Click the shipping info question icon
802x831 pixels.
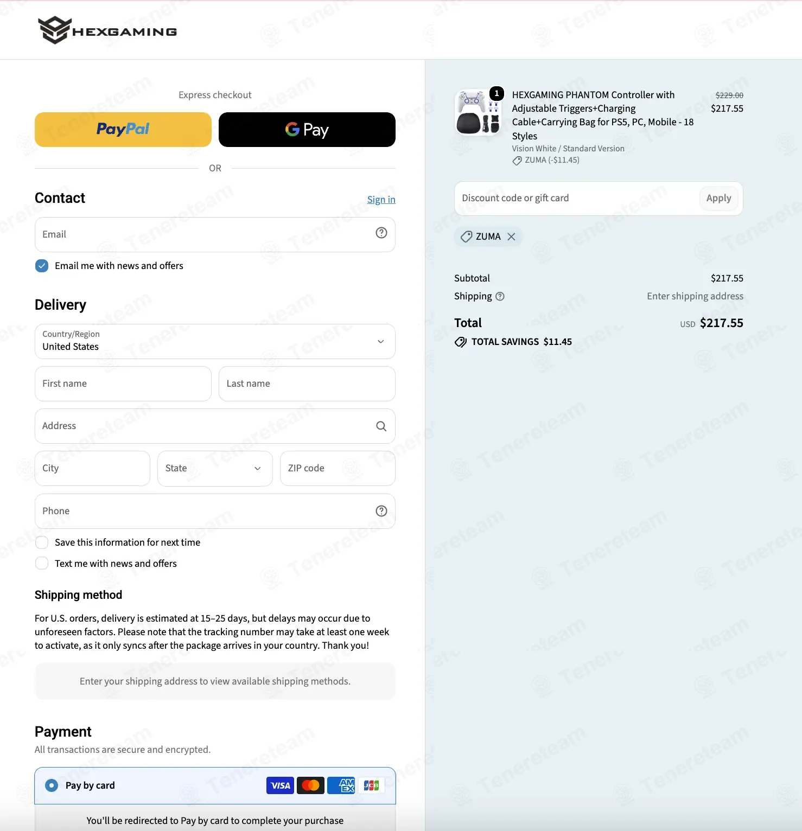(500, 296)
